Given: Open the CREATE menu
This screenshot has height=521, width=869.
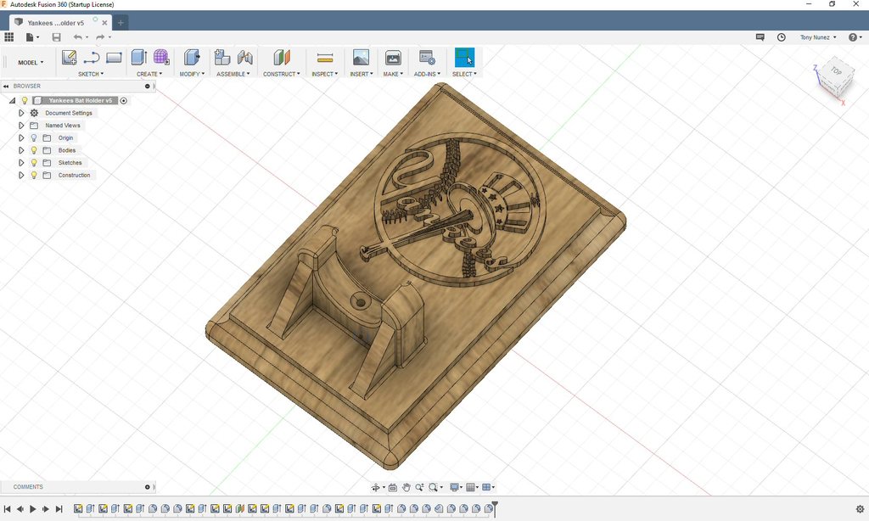Looking at the screenshot, I should tap(149, 74).
